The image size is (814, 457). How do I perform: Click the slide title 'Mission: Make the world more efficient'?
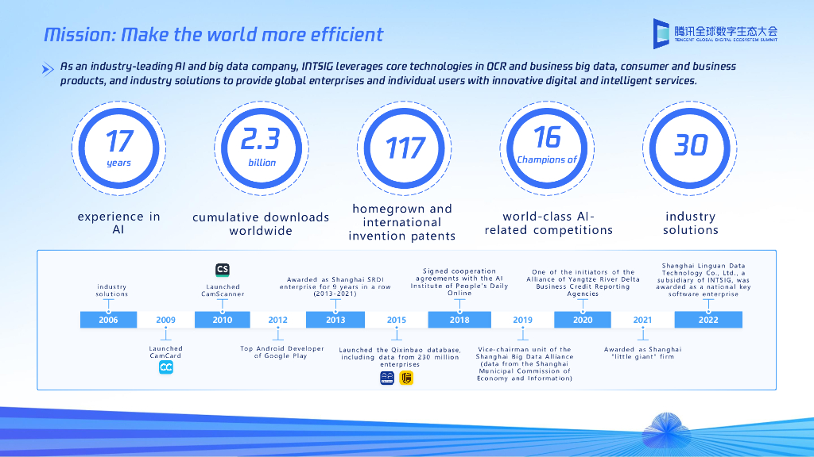213,35
